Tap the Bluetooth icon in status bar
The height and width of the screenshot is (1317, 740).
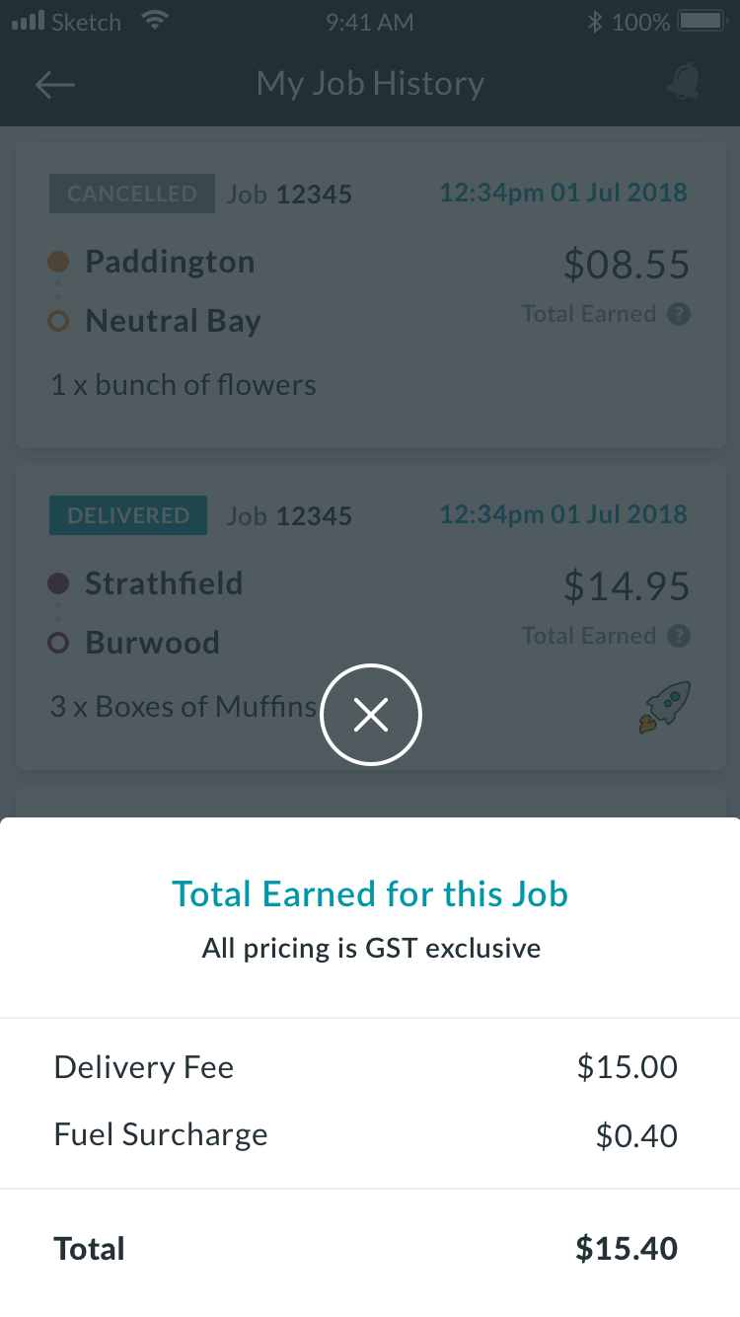point(594,22)
